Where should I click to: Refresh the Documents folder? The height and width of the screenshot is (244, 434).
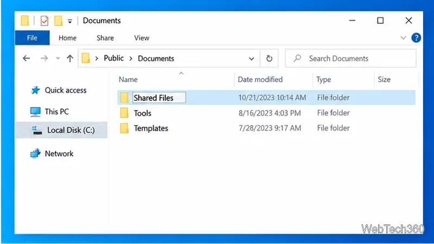tap(269, 59)
